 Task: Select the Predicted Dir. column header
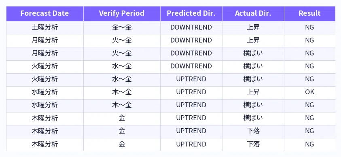pos(191,14)
